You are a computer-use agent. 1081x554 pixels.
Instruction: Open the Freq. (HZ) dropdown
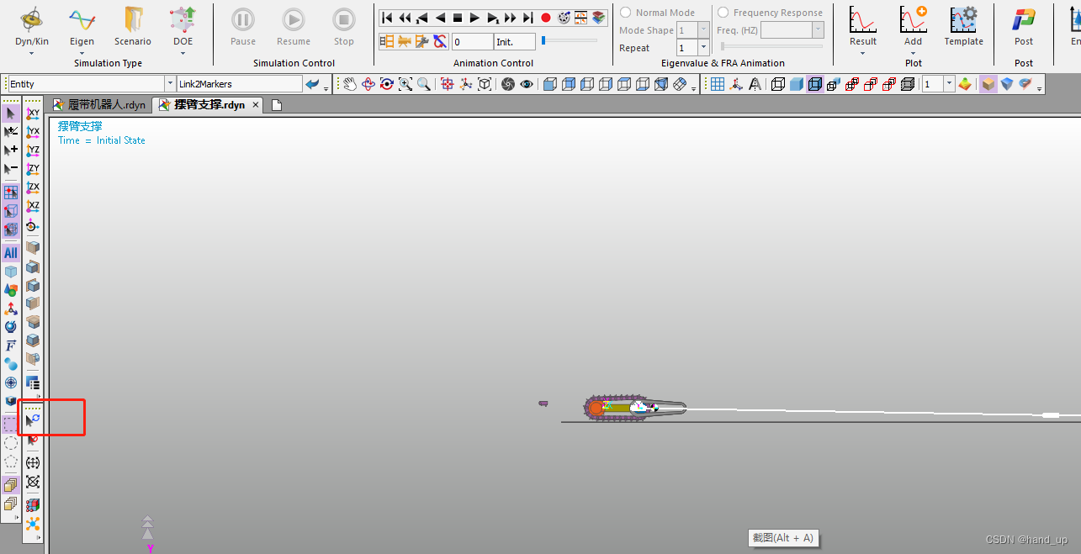818,30
